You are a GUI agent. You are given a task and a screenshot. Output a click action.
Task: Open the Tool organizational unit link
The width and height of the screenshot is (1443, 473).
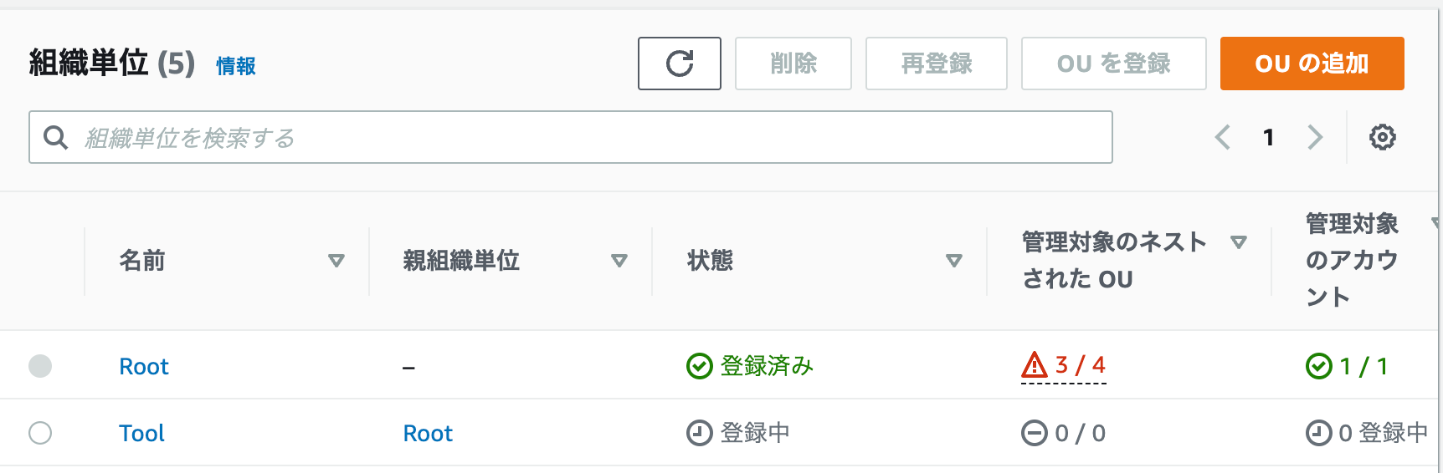coord(141,433)
